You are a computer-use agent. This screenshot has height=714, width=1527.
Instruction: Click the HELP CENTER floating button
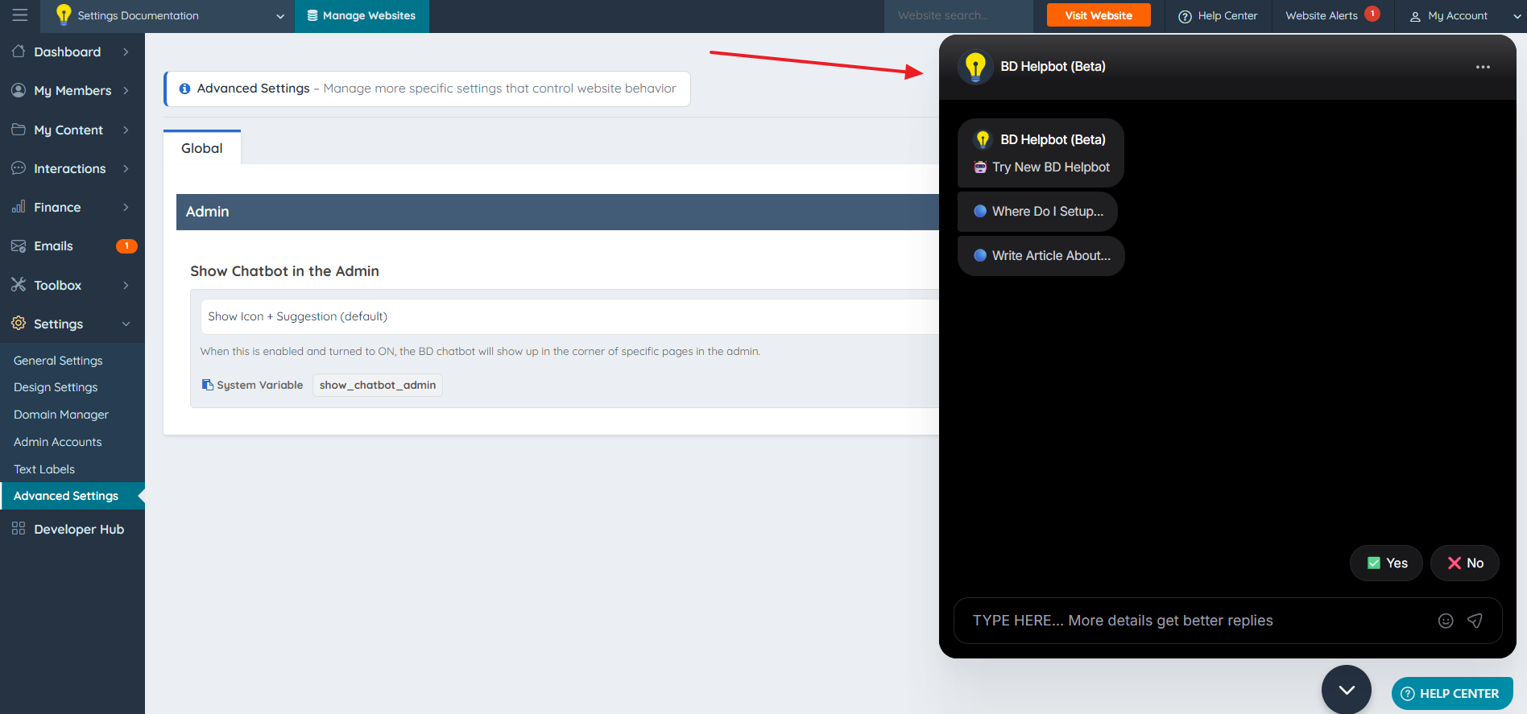1452,693
